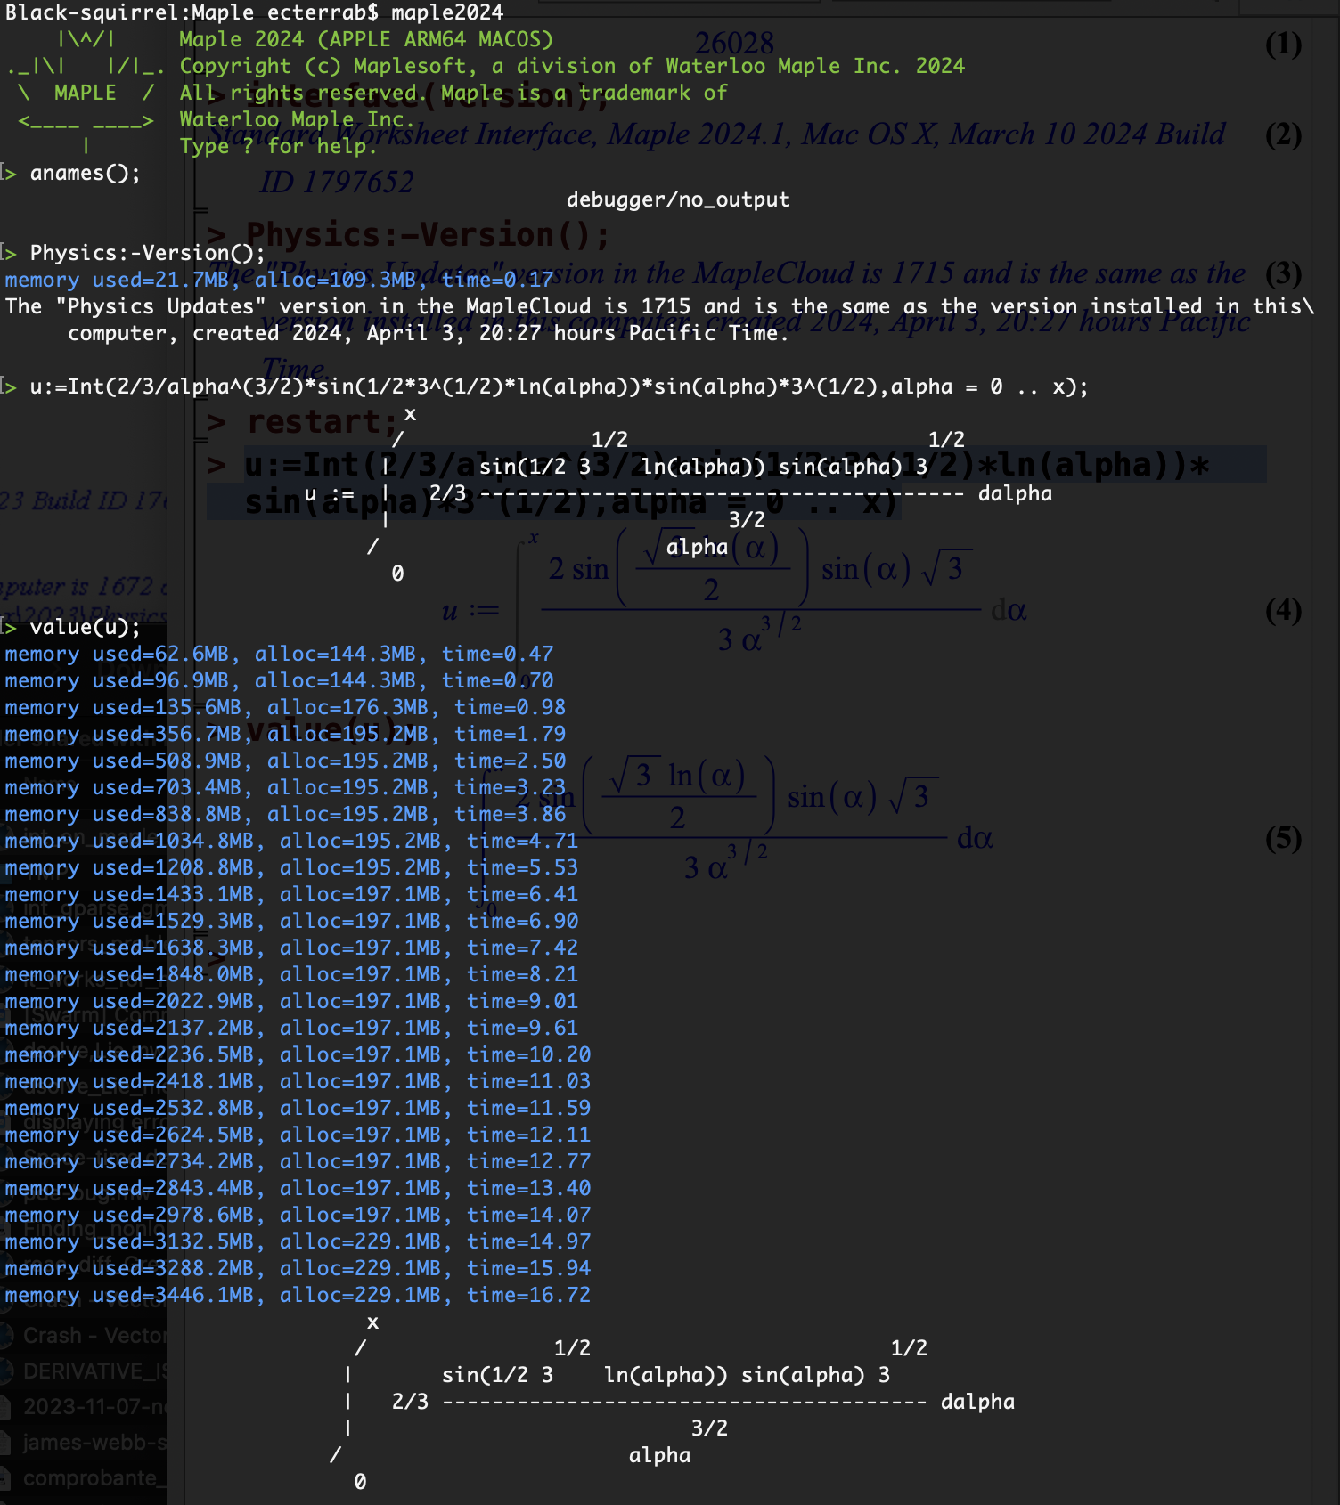Click 'Type ? for help.' banner text

coord(279,146)
